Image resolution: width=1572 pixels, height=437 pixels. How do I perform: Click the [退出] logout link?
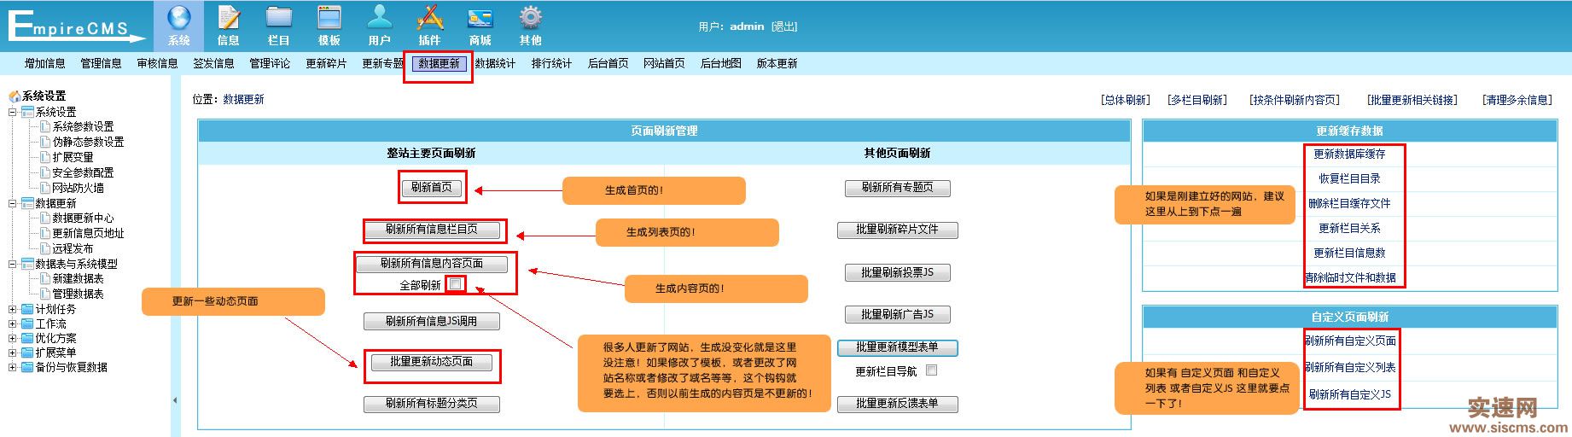point(784,26)
